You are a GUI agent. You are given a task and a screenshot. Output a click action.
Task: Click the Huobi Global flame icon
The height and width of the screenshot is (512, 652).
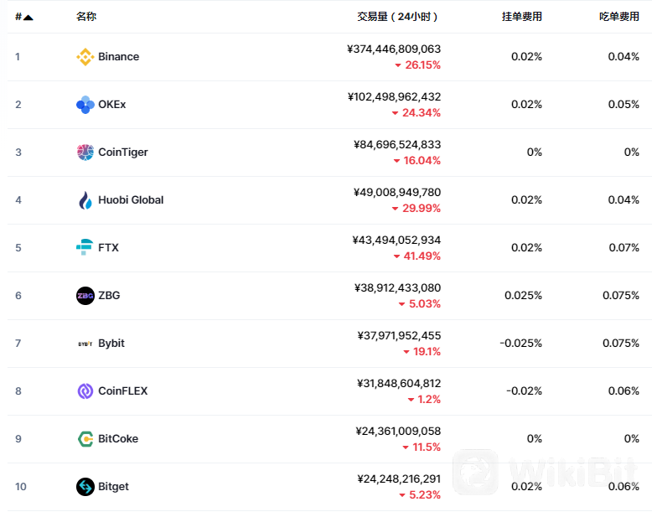[85, 200]
